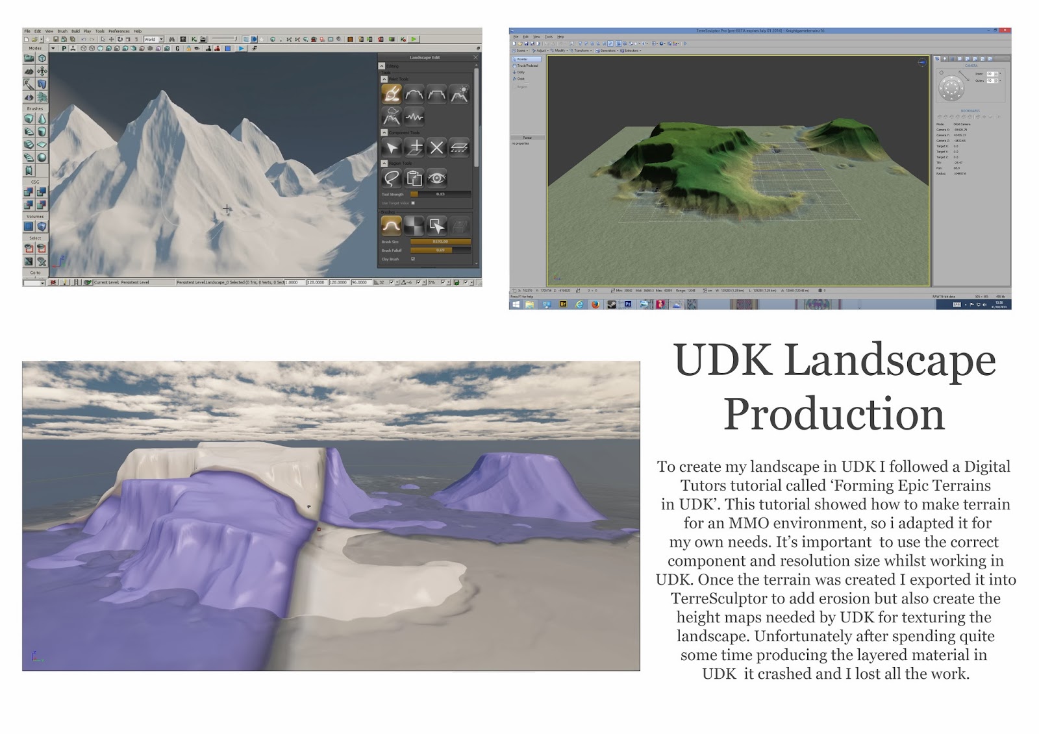Screen dimensions: 1039x734
Task: Select the Paint tool in Landscape Edit
Action: point(391,94)
